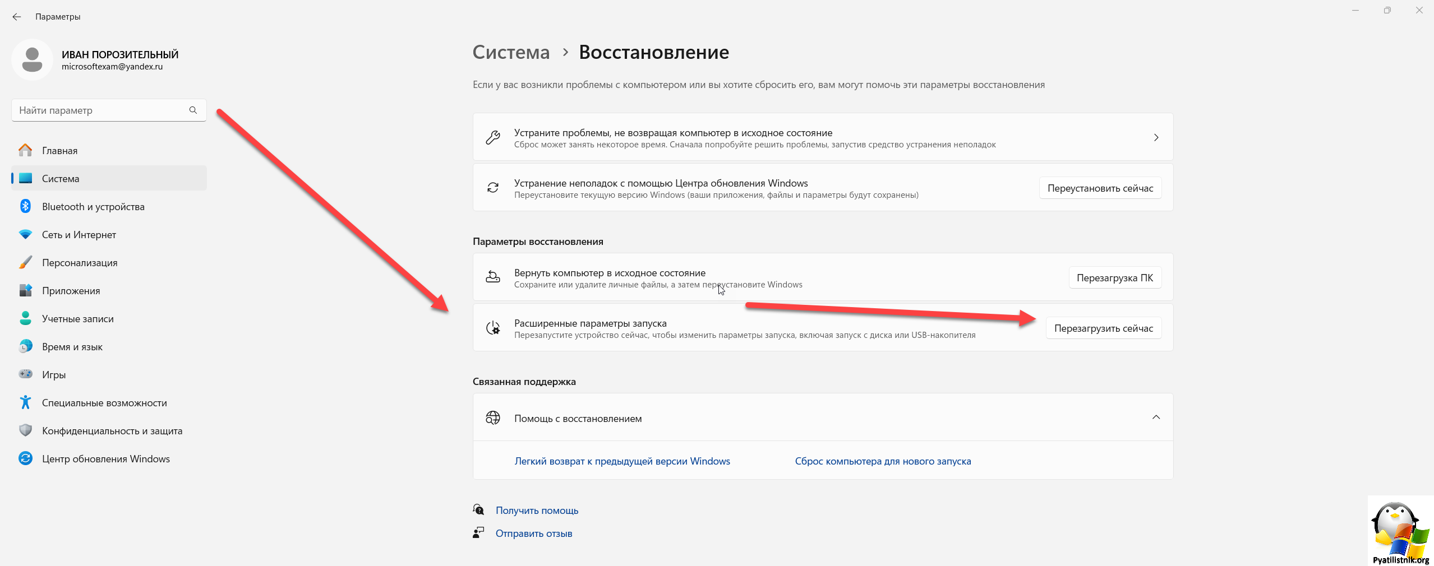The image size is (1434, 566).
Task: Go to Сеть и Интернет
Action: 109,234
